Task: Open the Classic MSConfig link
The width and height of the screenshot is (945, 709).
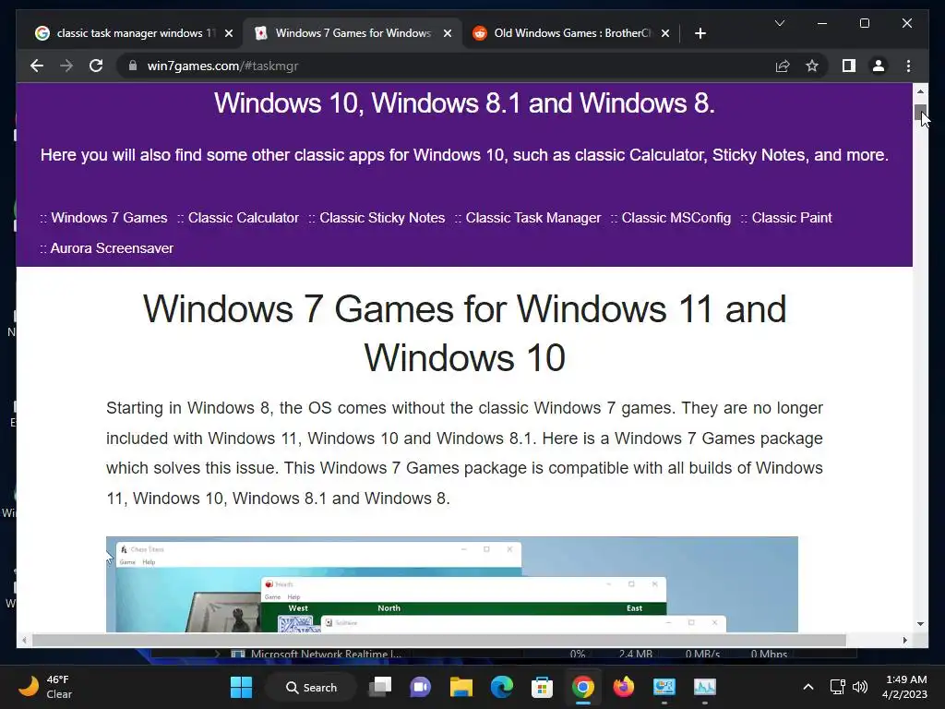Action: click(x=676, y=218)
